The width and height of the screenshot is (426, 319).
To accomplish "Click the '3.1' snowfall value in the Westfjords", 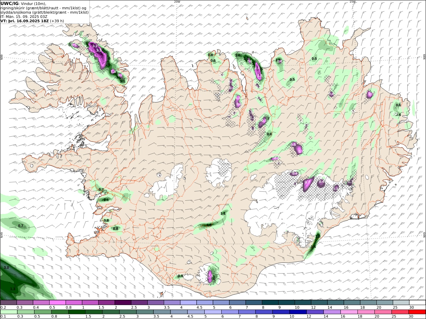I will 95,46.
